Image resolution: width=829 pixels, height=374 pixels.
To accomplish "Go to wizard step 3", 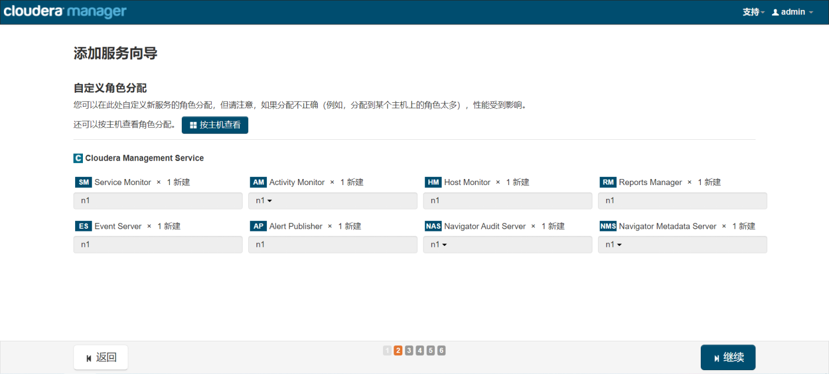I will click(x=409, y=350).
